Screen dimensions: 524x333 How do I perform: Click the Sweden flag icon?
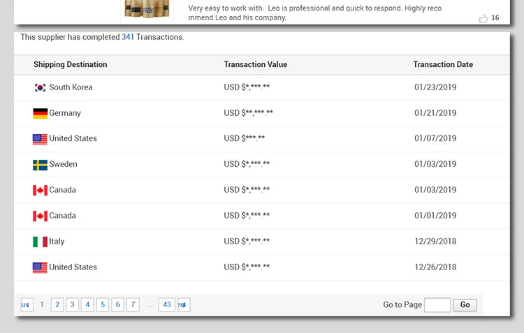pos(40,165)
